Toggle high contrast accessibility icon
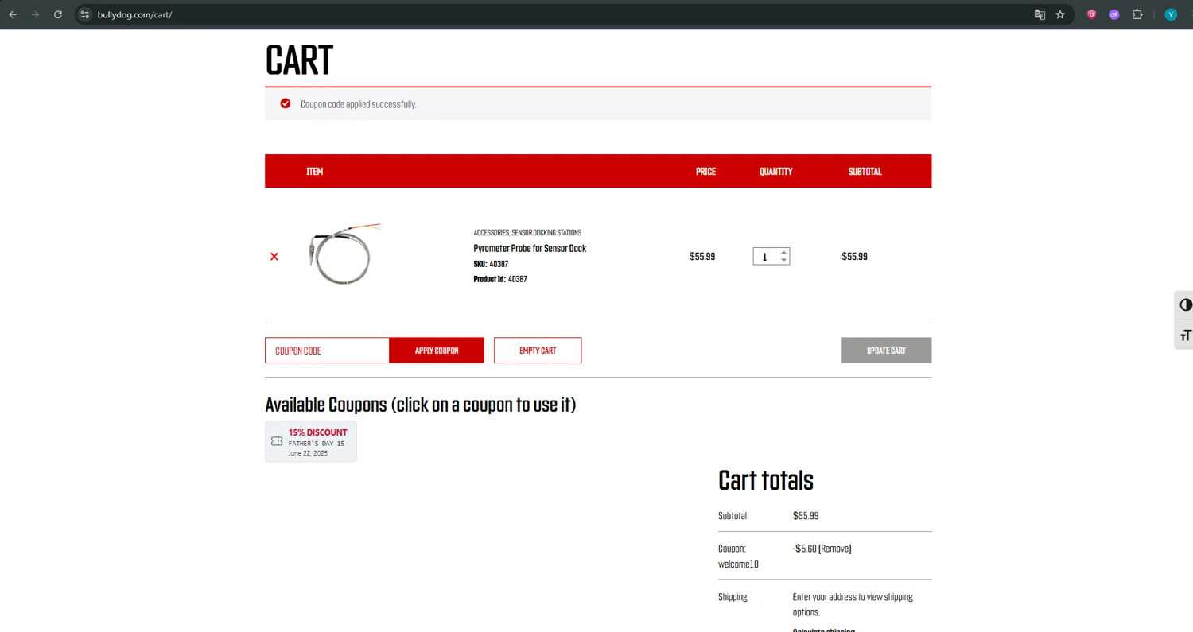Screen dimensions: 1193x632 coord(1185,305)
